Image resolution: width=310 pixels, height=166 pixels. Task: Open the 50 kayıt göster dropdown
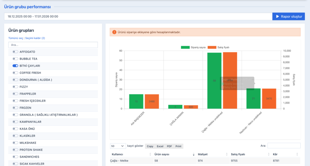(118, 146)
